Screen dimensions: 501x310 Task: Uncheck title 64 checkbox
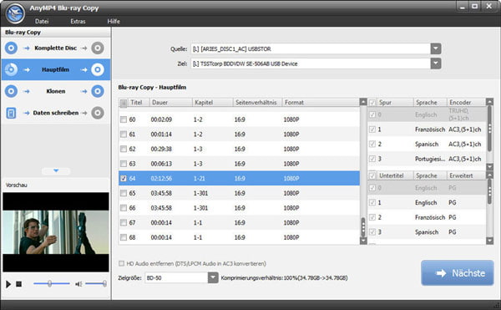[124, 178]
